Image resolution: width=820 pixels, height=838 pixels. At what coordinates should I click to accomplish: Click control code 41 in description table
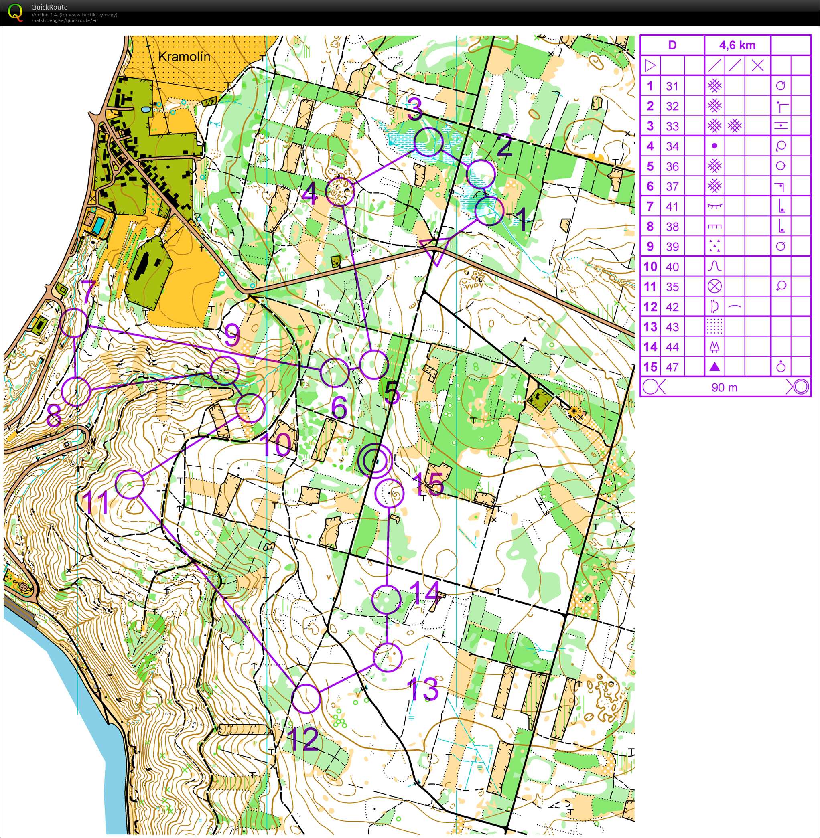coord(672,206)
